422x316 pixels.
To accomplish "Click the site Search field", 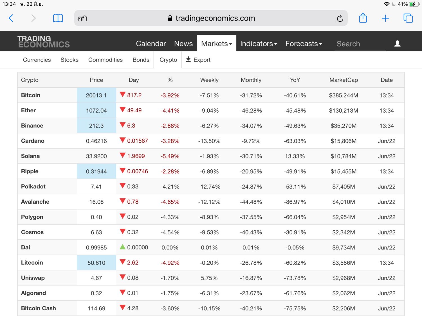I will coord(360,44).
